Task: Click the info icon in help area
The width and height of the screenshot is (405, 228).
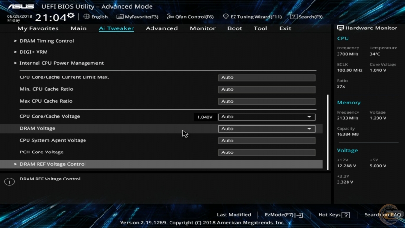Action: click(9, 182)
